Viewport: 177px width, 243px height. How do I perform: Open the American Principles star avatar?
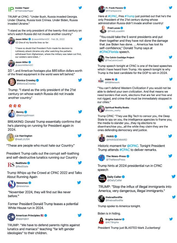(x=11, y=217)
